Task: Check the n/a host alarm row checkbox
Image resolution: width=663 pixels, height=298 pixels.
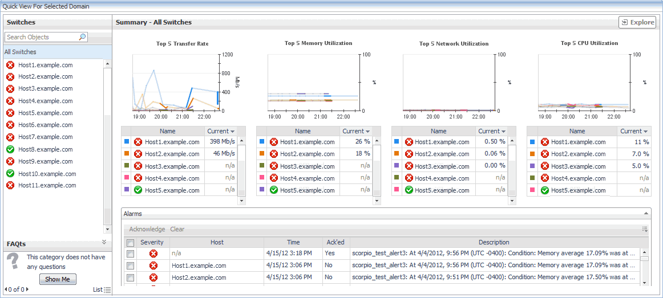Action: tap(131, 254)
